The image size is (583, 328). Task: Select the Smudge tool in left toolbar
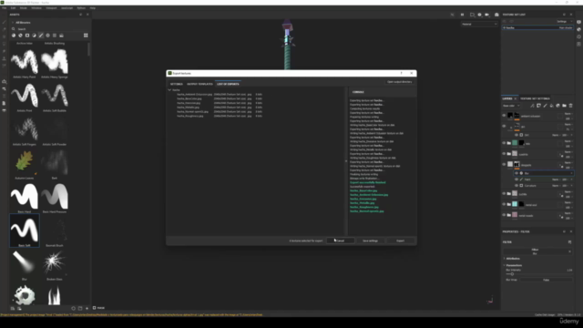tap(4, 51)
